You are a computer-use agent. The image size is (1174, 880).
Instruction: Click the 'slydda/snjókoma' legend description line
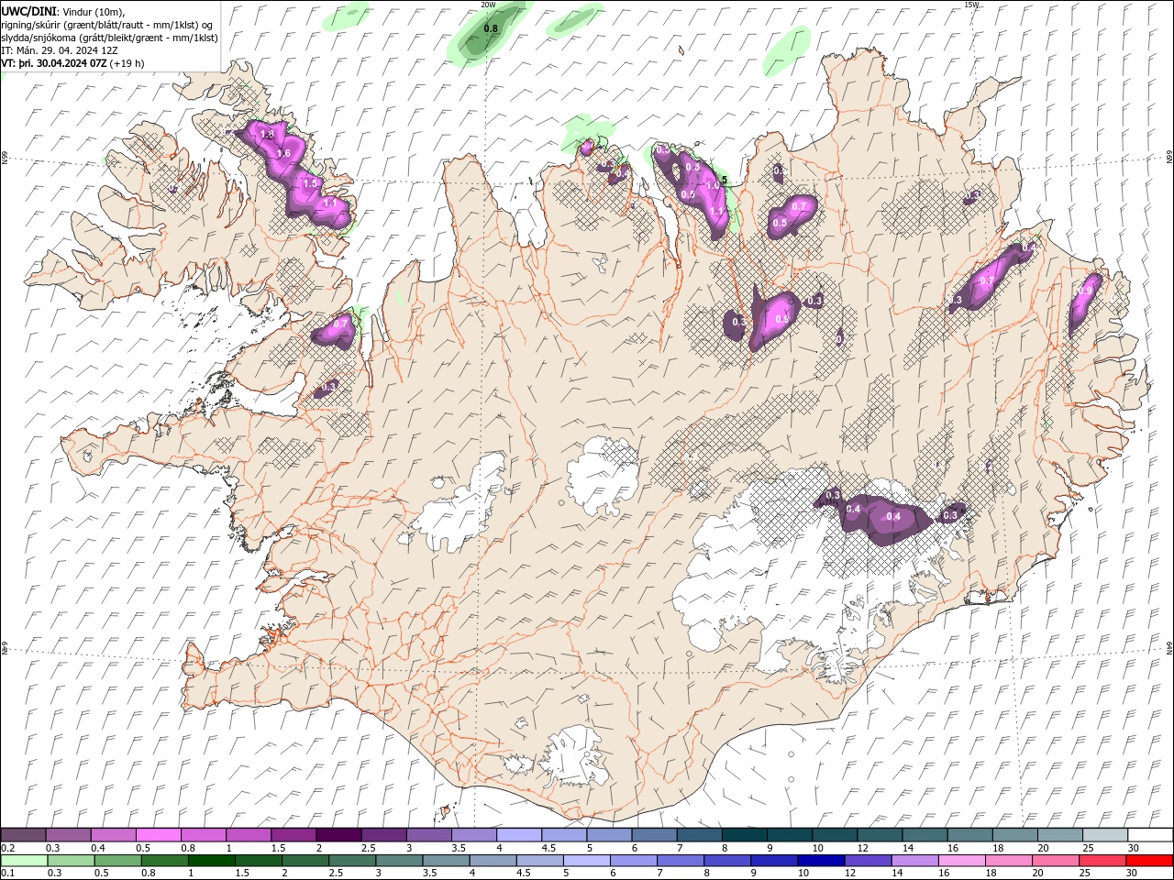(x=109, y=38)
